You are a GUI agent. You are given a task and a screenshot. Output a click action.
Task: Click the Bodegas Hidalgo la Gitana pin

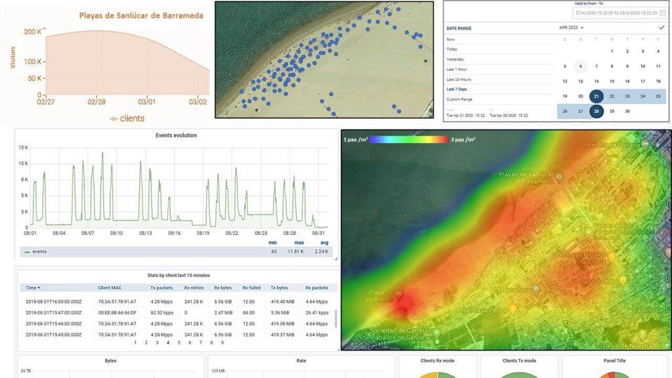click(x=612, y=257)
